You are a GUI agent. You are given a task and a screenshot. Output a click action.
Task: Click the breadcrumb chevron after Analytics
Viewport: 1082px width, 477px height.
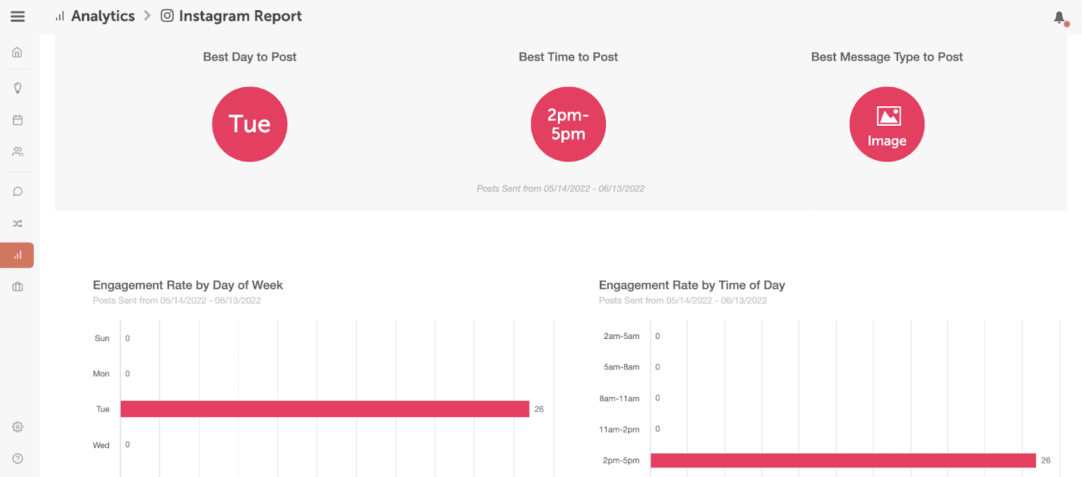click(147, 16)
